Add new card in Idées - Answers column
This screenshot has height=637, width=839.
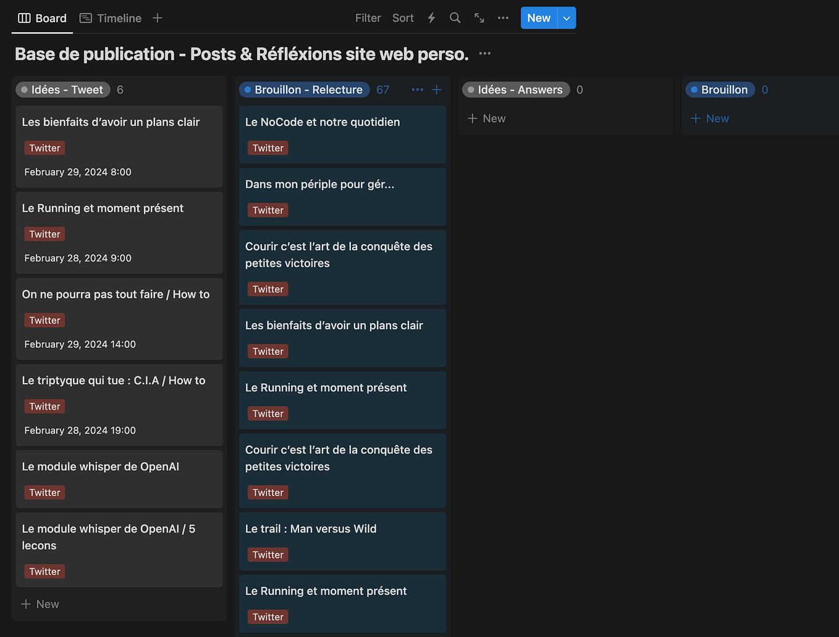pyautogui.click(x=487, y=118)
